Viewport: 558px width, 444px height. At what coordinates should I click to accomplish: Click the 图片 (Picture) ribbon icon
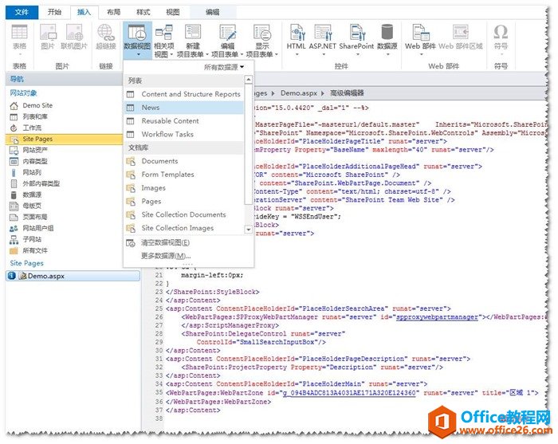[47, 33]
